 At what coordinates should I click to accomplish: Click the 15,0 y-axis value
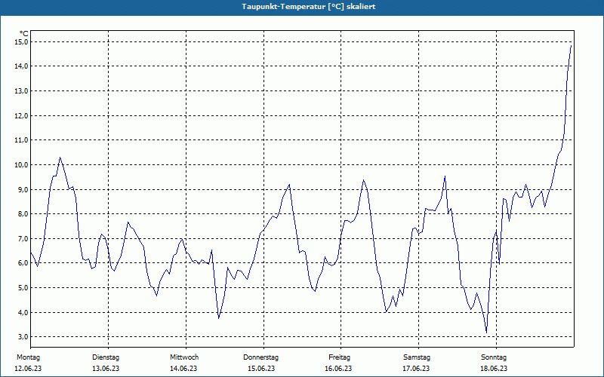coord(22,41)
